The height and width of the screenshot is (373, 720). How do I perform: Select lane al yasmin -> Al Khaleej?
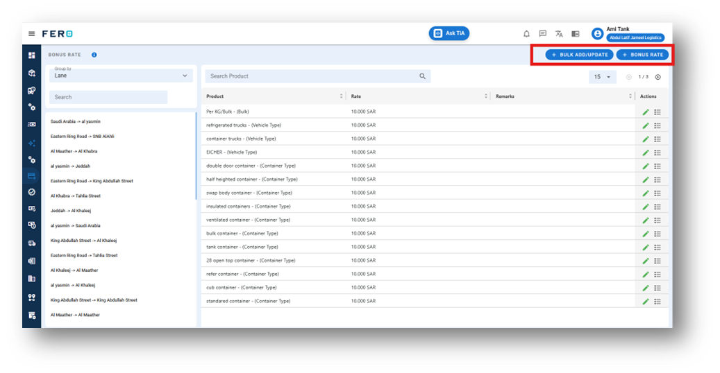(72, 285)
